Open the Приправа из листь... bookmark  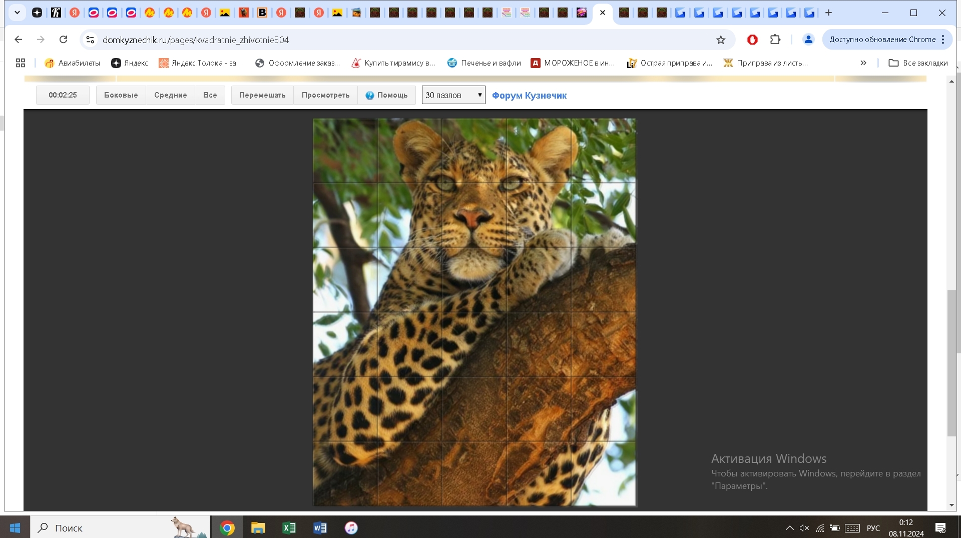pos(766,63)
